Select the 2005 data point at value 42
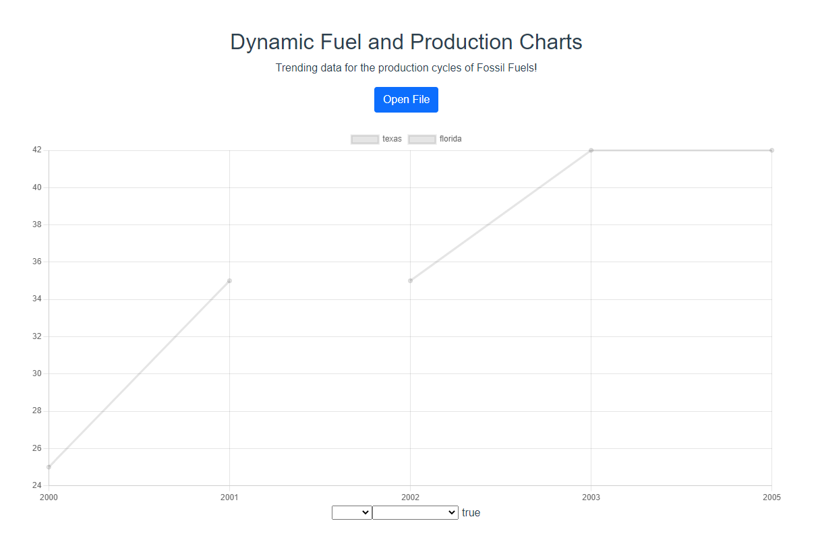818x546 pixels. tap(771, 150)
